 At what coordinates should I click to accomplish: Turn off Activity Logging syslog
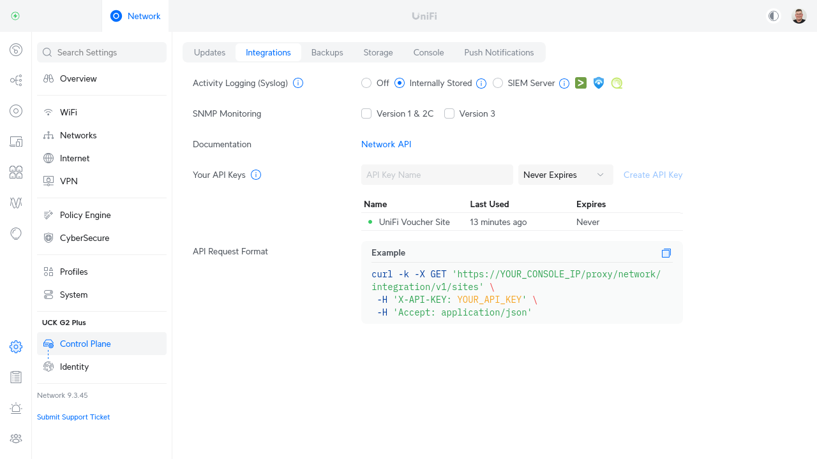pos(366,83)
